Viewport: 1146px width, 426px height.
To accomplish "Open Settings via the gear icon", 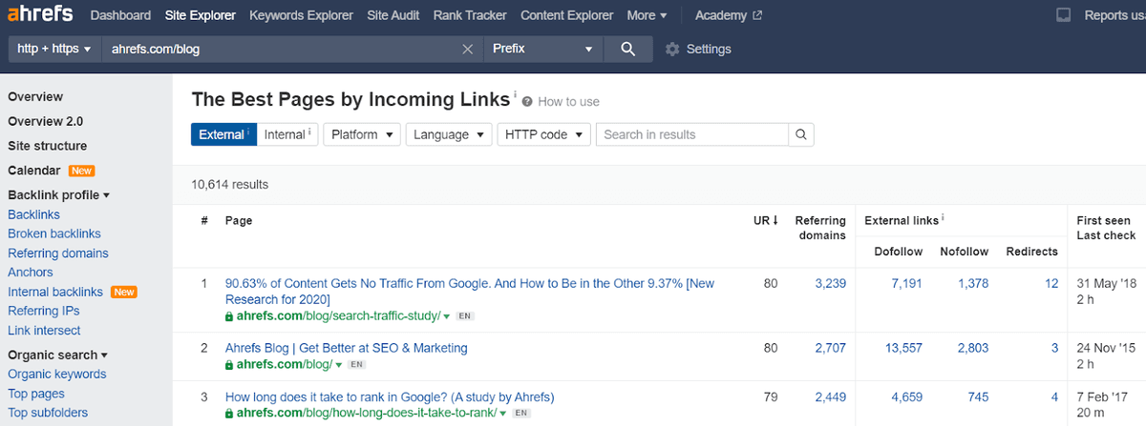I will point(671,50).
